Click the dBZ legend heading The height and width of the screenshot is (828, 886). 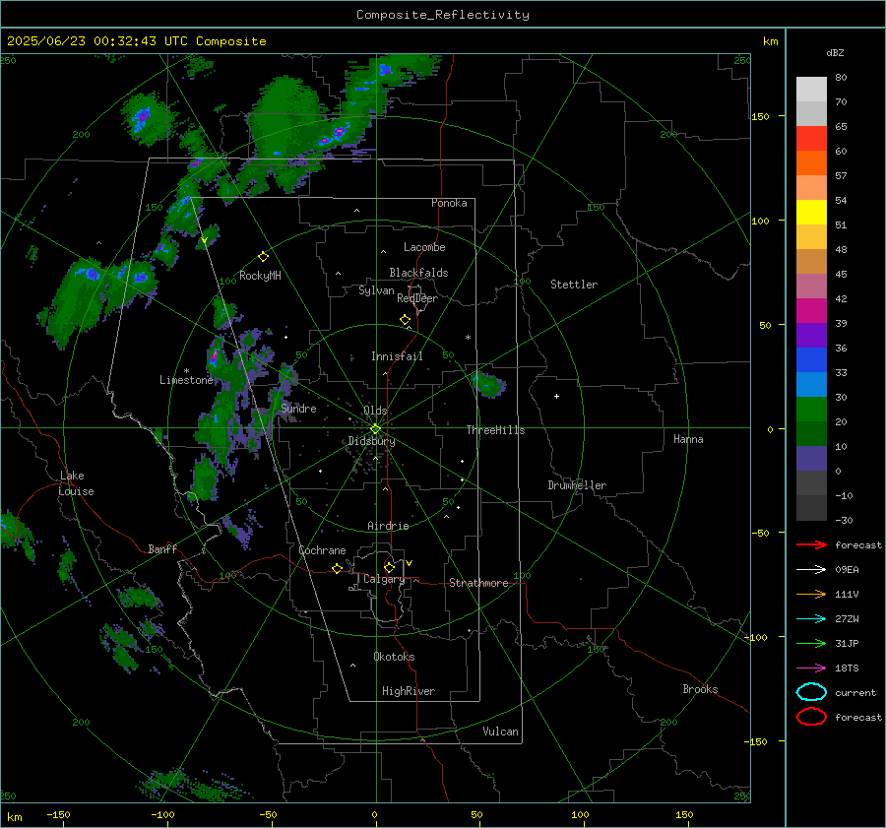click(835, 52)
